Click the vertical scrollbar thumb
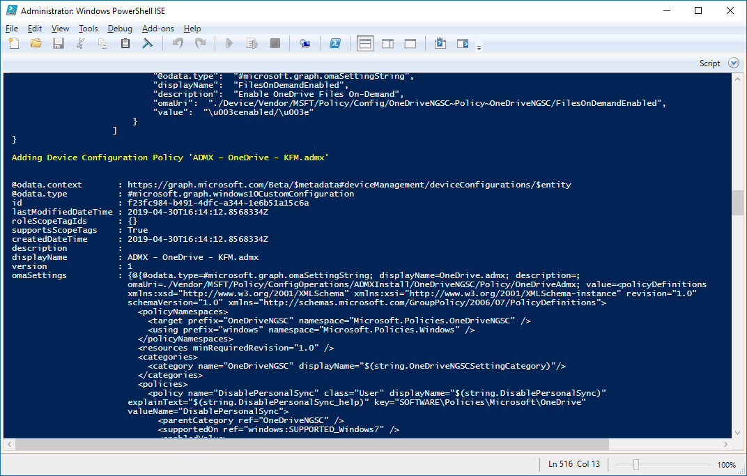Screen dimensions: 747x476 coord(737,203)
